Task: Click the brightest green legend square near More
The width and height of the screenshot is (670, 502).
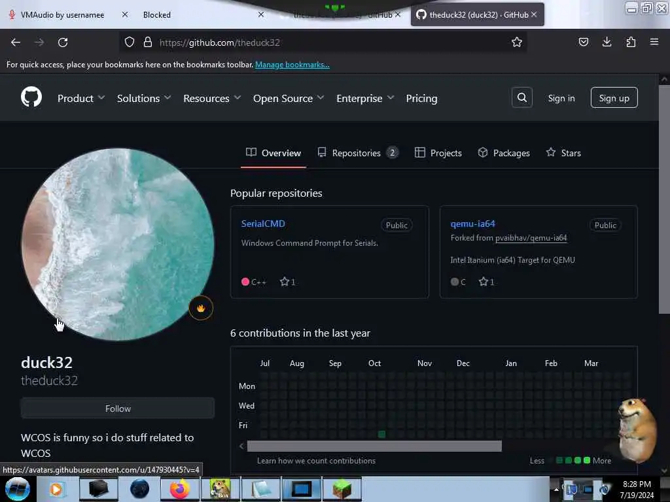Action: [587, 460]
